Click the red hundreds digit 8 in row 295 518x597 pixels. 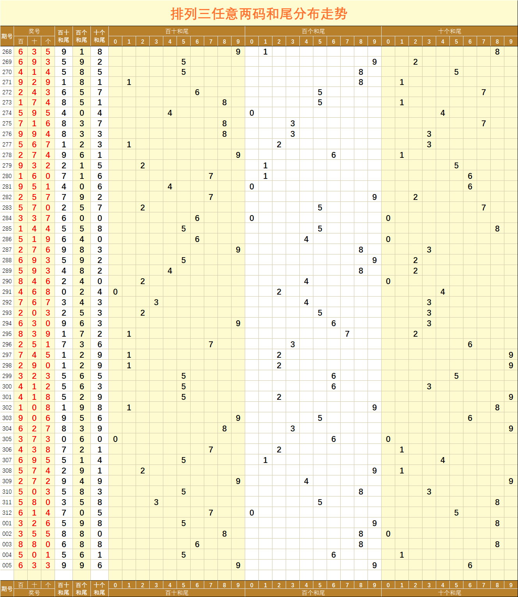pos(21,334)
